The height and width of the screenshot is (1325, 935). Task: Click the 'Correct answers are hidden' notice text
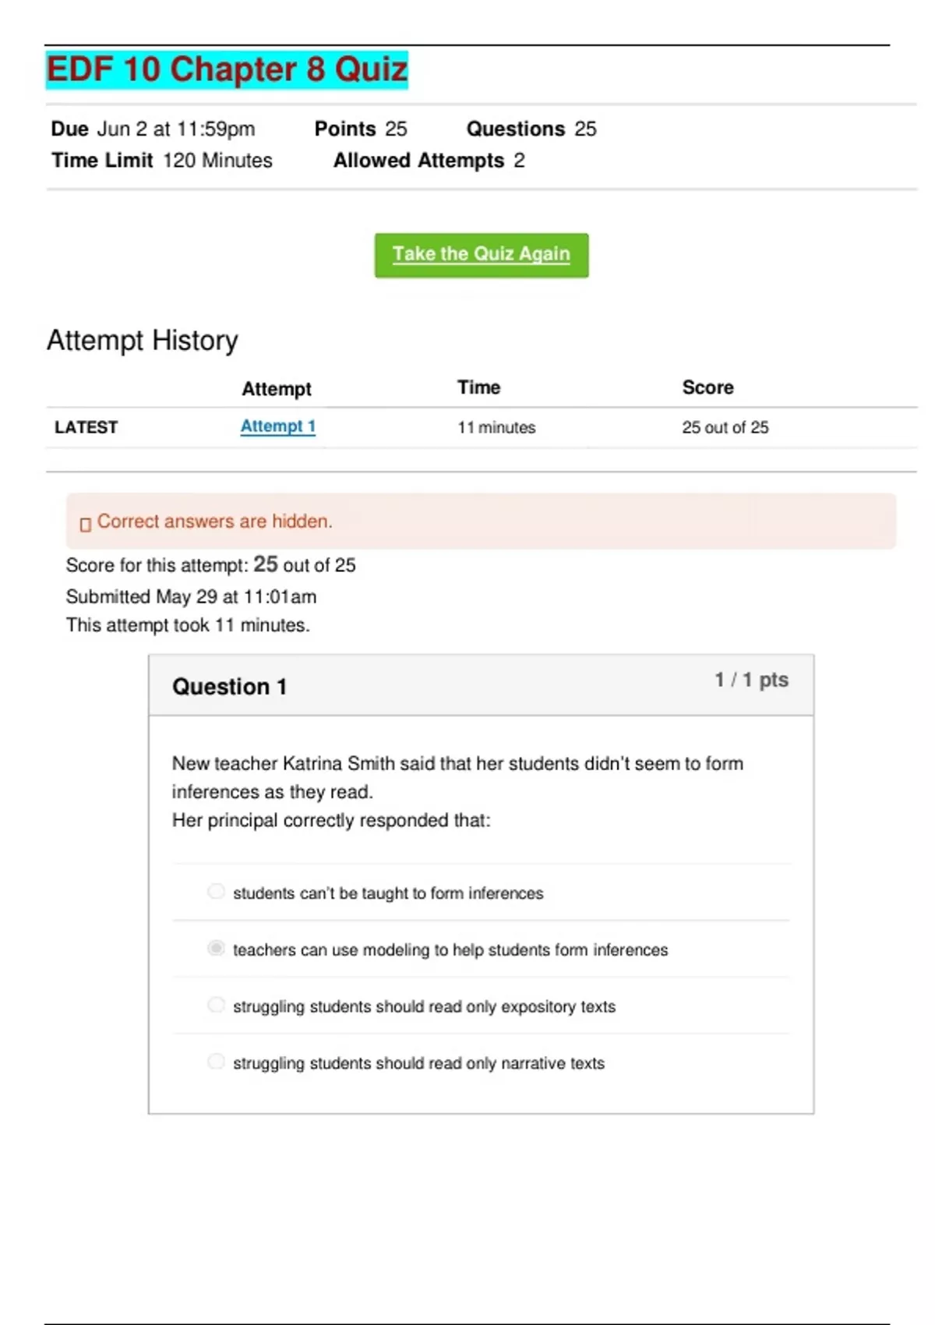click(x=214, y=521)
